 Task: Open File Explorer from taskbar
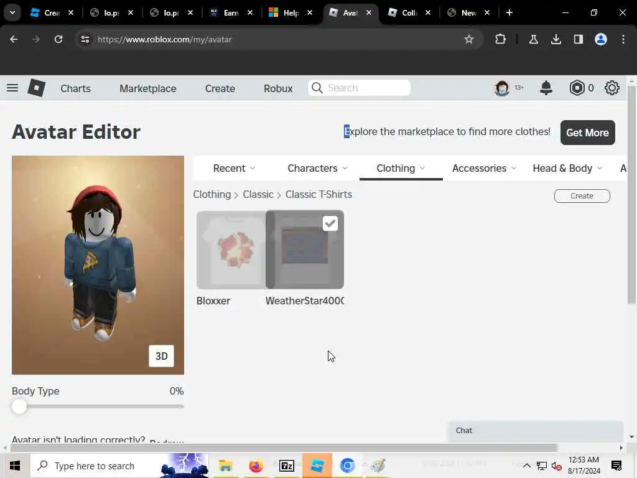tap(225, 466)
